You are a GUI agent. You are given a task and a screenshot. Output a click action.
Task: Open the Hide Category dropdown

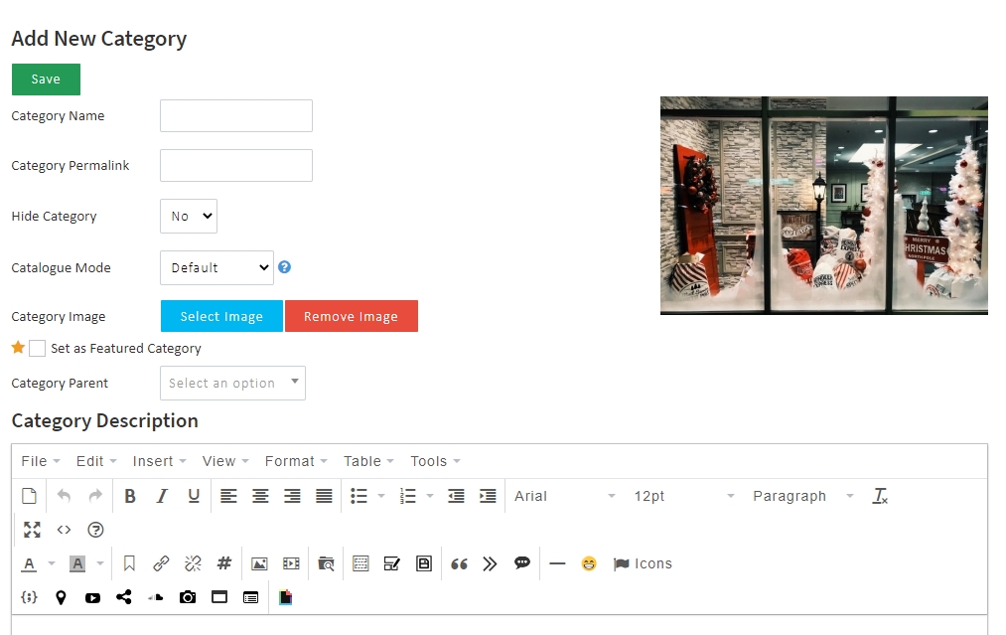click(x=188, y=216)
